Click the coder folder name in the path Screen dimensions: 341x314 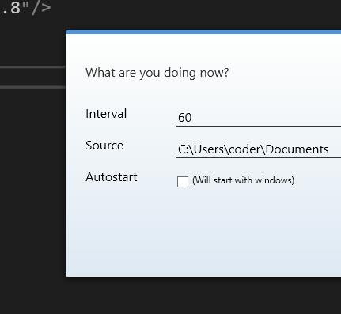coord(244,149)
